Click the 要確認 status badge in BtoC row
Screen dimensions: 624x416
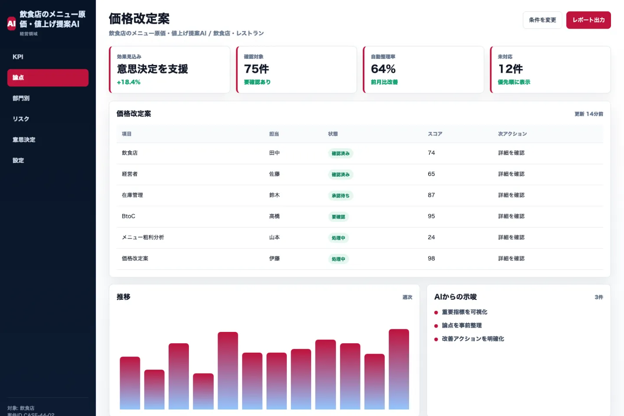pos(338,217)
